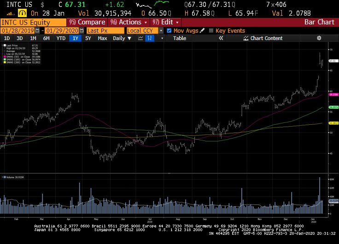This screenshot has width=339, height=244.
Task: Click the small orange volume bars icon
Action: click(x=10, y=14)
